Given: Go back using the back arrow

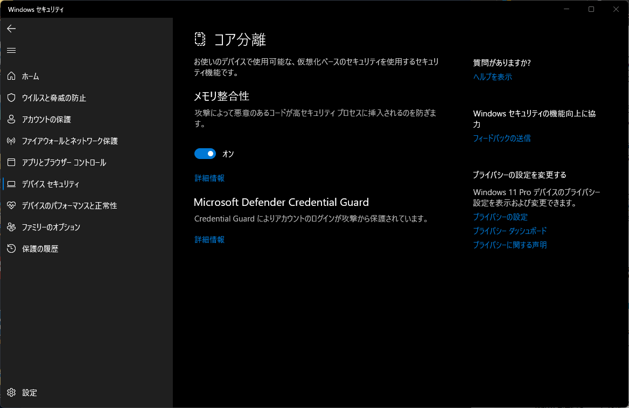Looking at the screenshot, I should click(x=11, y=29).
